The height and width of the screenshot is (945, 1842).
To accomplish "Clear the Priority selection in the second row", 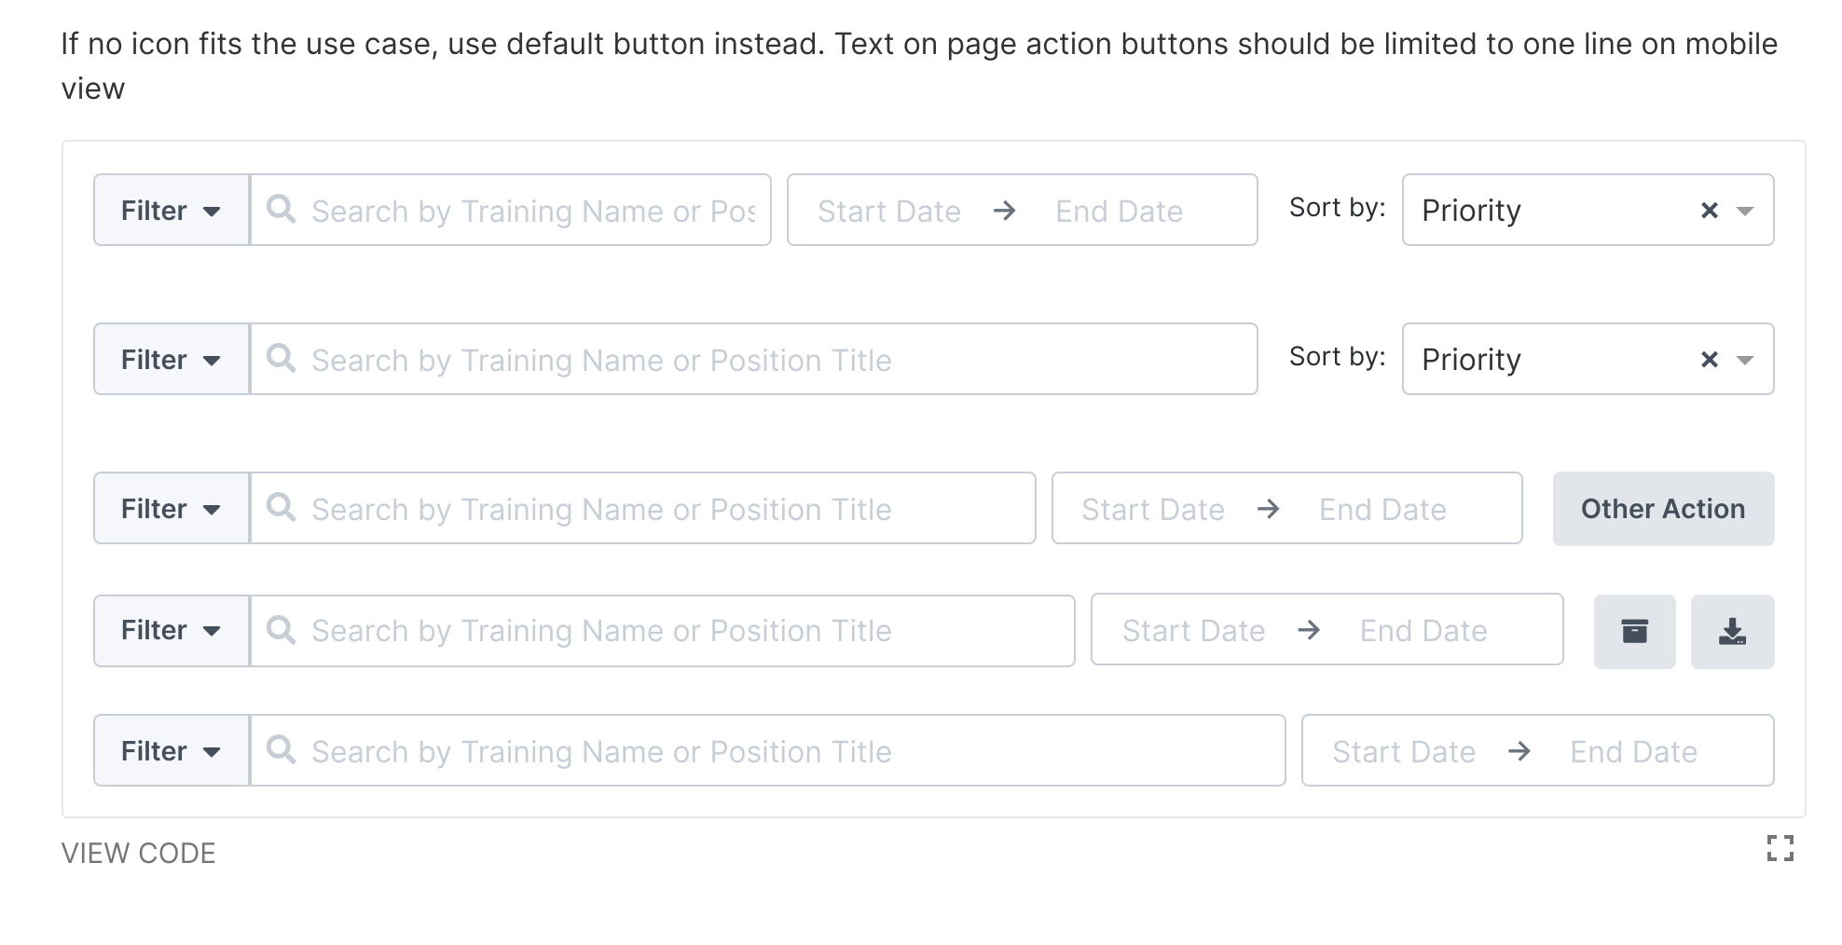I will [1709, 360].
